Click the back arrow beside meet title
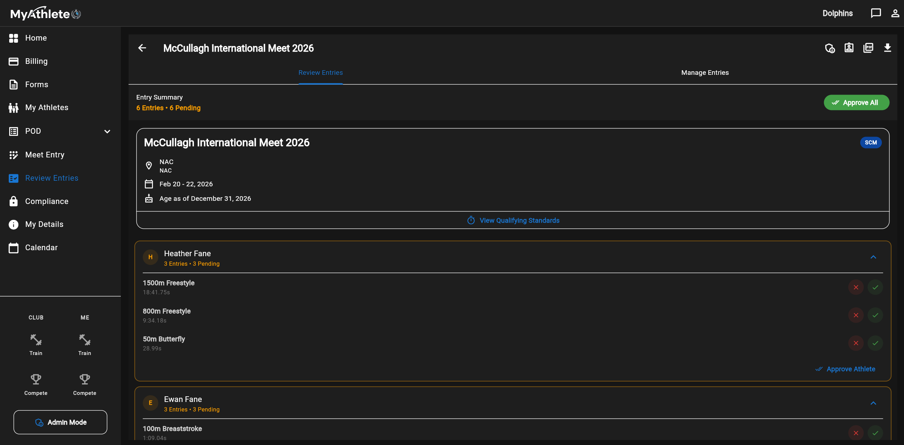This screenshot has height=445, width=904. pos(142,48)
